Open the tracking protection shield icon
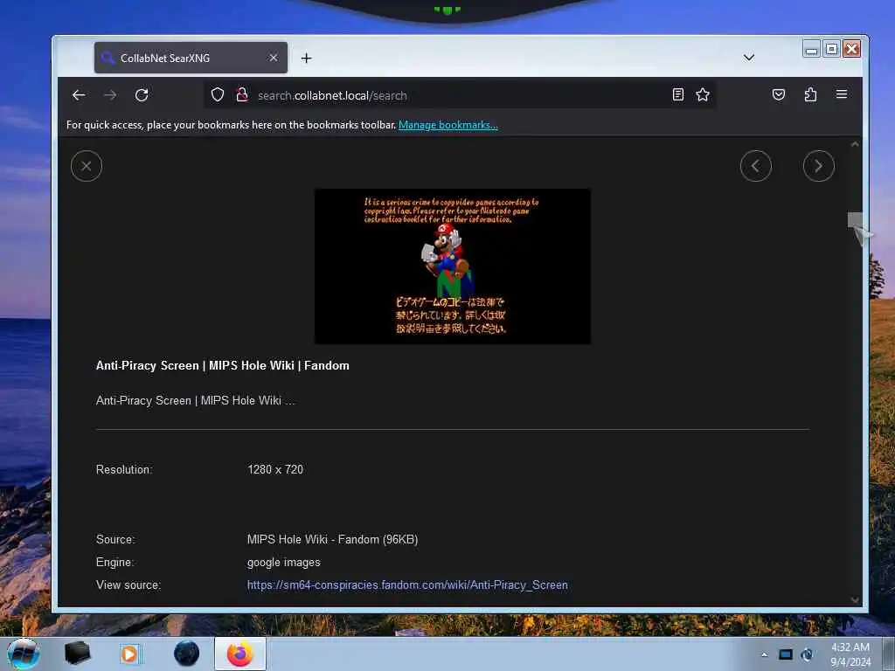Image resolution: width=895 pixels, height=671 pixels. pyautogui.click(x=218, y=94)
